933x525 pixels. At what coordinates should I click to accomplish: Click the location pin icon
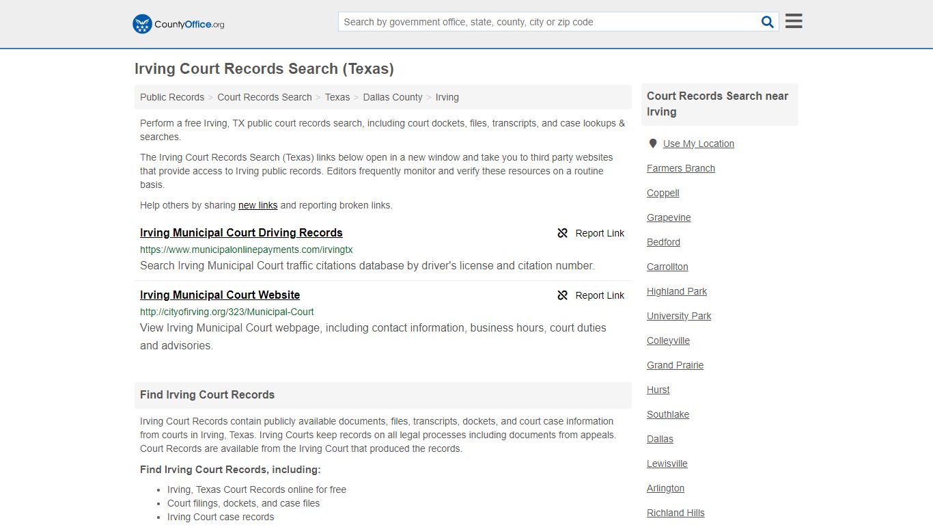[653, 144]
